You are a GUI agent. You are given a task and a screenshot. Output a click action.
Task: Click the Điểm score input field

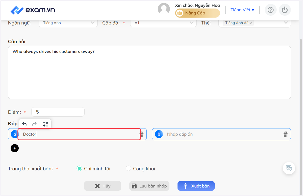pos(58,112)
